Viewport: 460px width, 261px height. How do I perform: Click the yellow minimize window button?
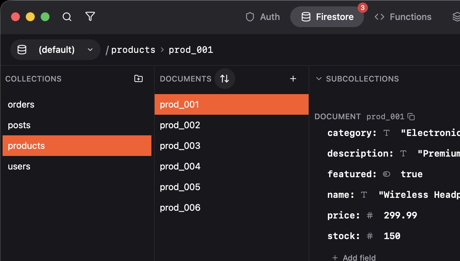pyautogui.click(x=30, y=17)
